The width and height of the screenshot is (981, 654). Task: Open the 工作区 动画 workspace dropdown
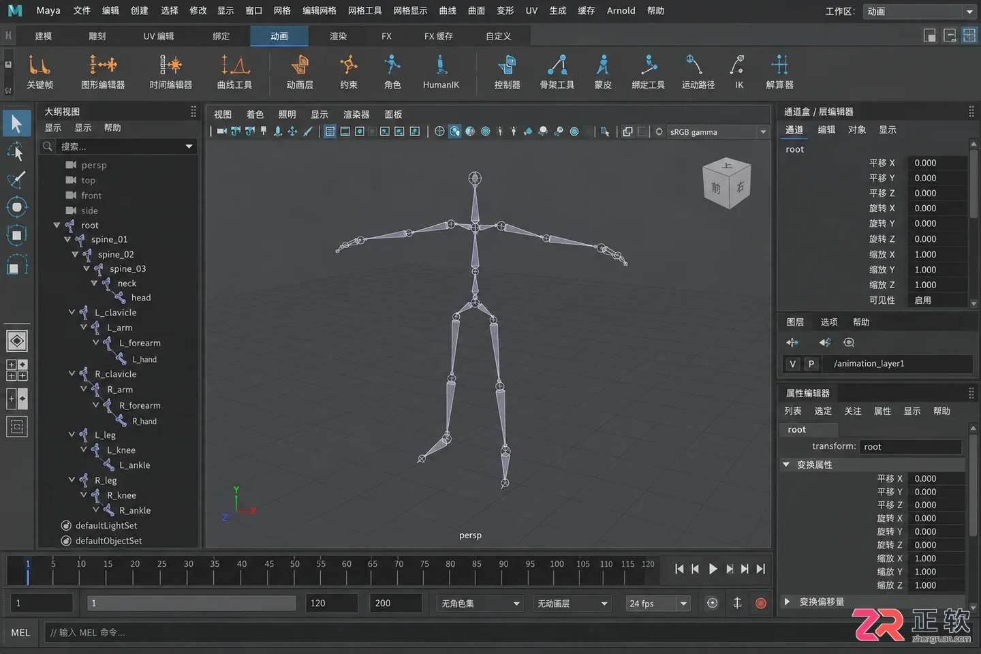920,12
